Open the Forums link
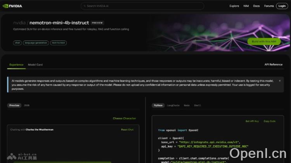The width and height of the screenshot is (291, 163). click(x=269, y=6)
